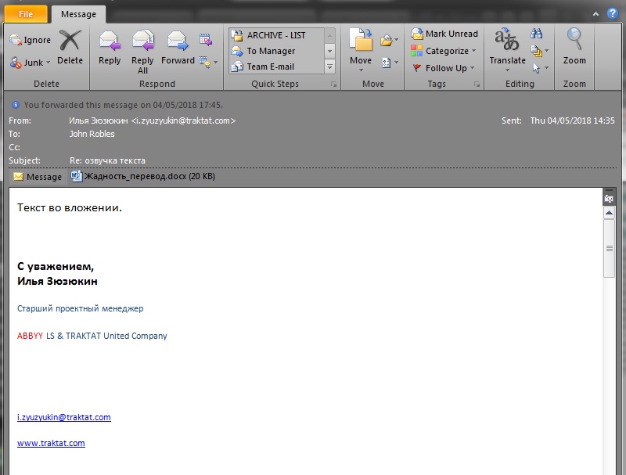626x475 pixels.
Task: Switch to the Message body tab
Action: click(37, 177)
